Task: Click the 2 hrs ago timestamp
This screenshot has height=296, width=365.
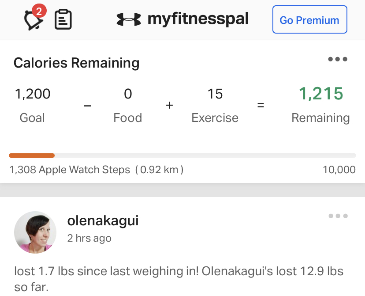Action: pyautogui.click(x=89, y=238)
